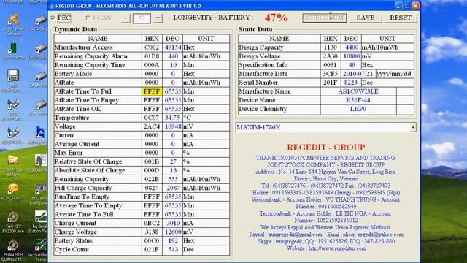The width and height of the screenshot is (467, 263).
Task: Click Charge Voltage value 12600
Action: tap(172, 232)
